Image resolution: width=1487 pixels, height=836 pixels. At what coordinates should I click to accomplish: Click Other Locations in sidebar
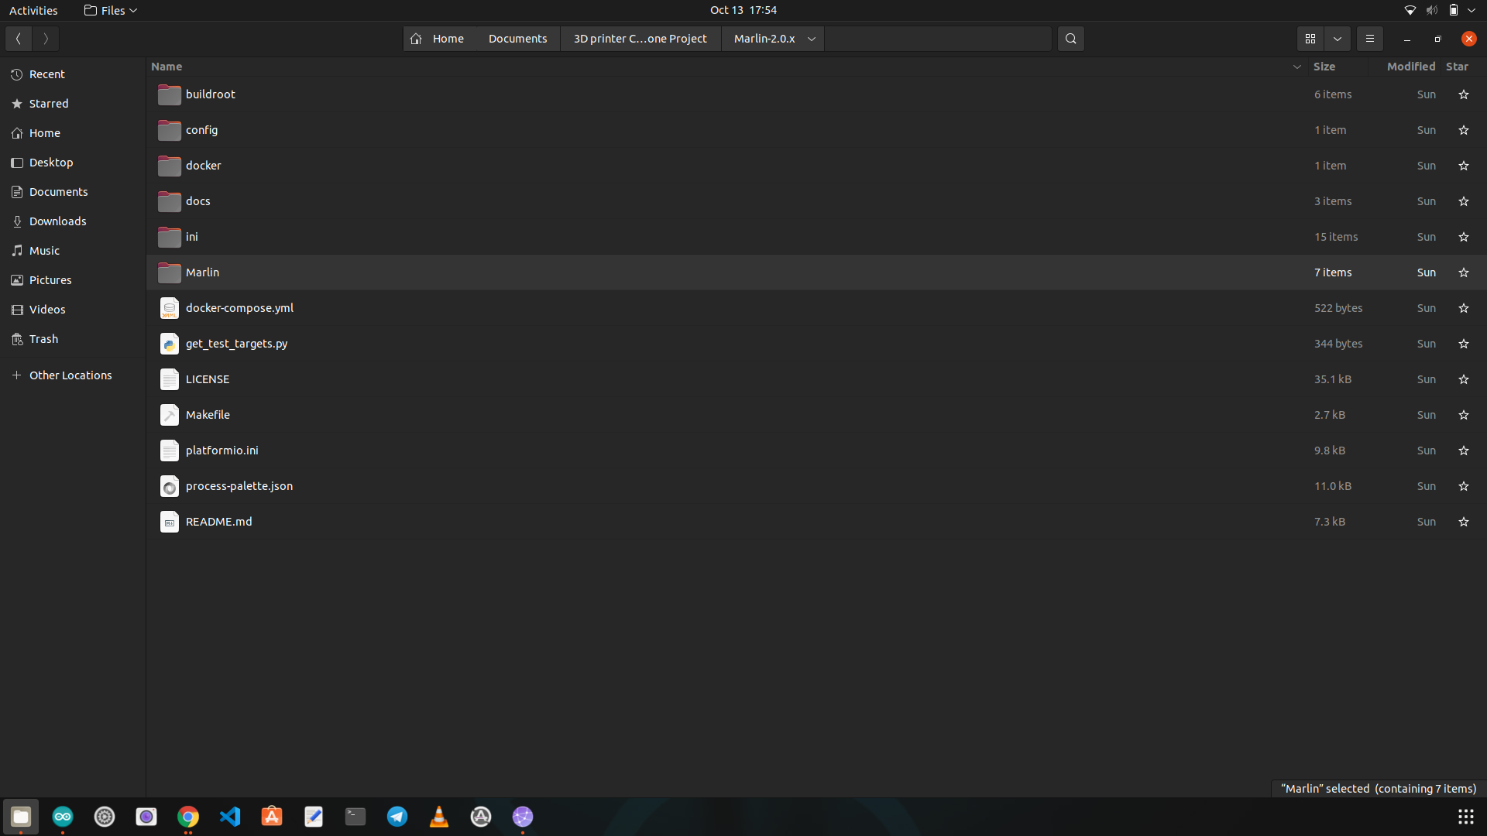[x=70, y=375]
